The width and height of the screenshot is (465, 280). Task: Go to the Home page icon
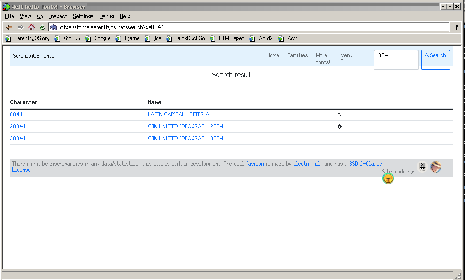click(x=31, y=27)
